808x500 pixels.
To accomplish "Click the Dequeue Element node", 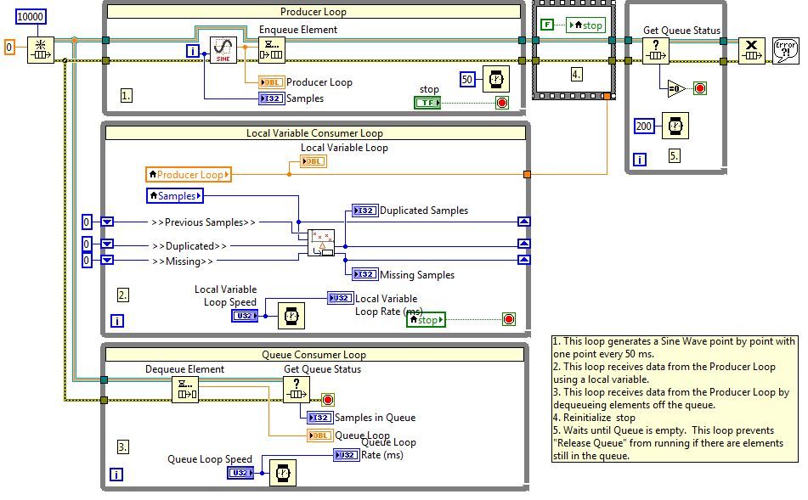I will point(184,390).
